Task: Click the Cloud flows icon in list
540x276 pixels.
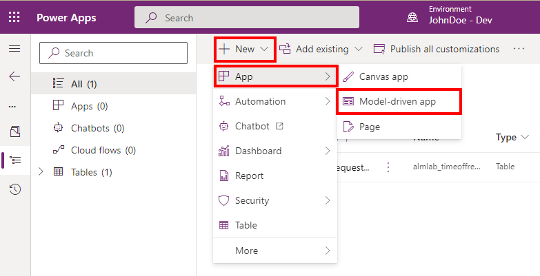Action: pos(58,149)
